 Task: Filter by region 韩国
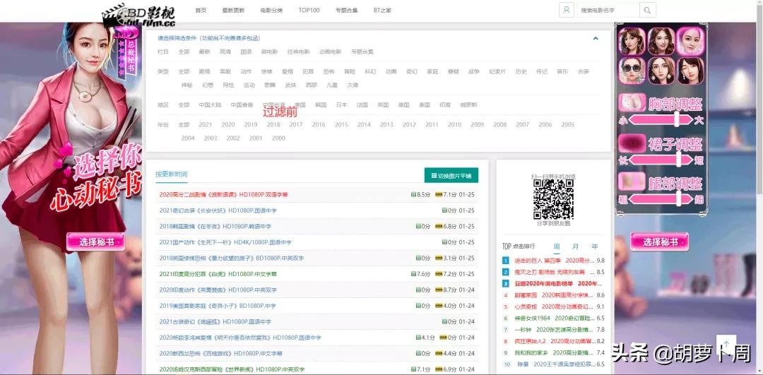pyautogui.click(x=321, y=105)
